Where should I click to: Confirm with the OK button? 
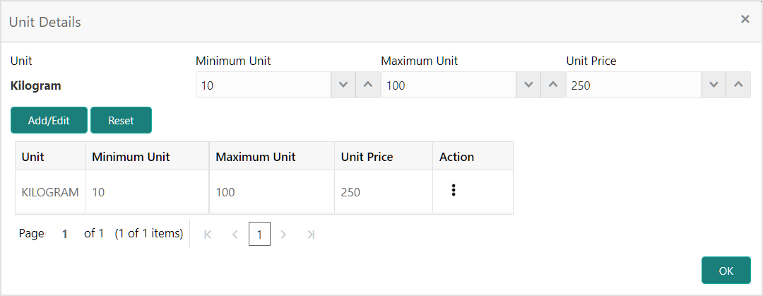pyautogui.click(x=726, y=271)
